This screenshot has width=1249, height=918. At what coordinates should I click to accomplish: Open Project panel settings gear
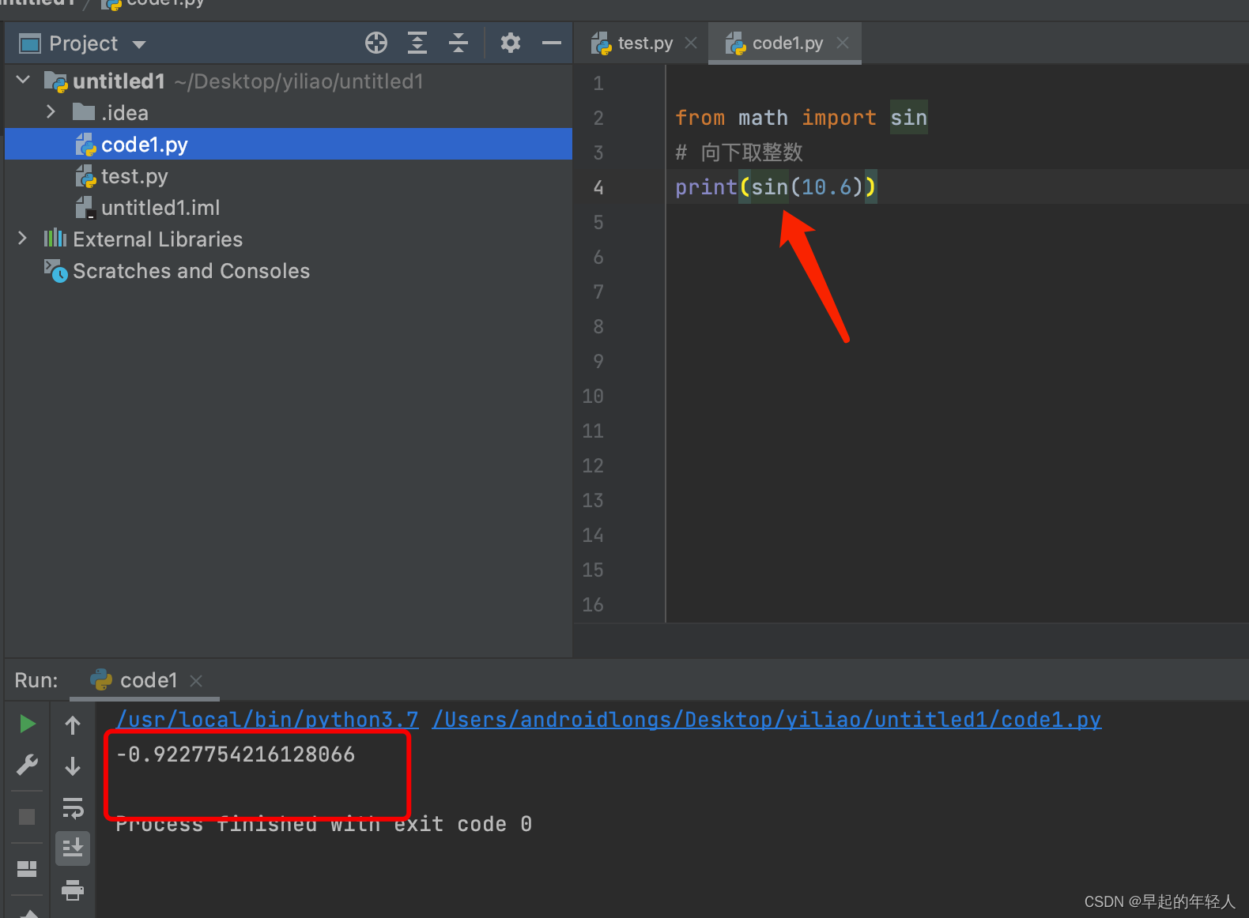pos(511,43)
